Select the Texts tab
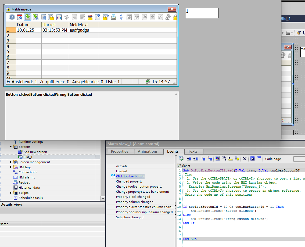This screenshot has height=247, width=305. click(192, 151)
